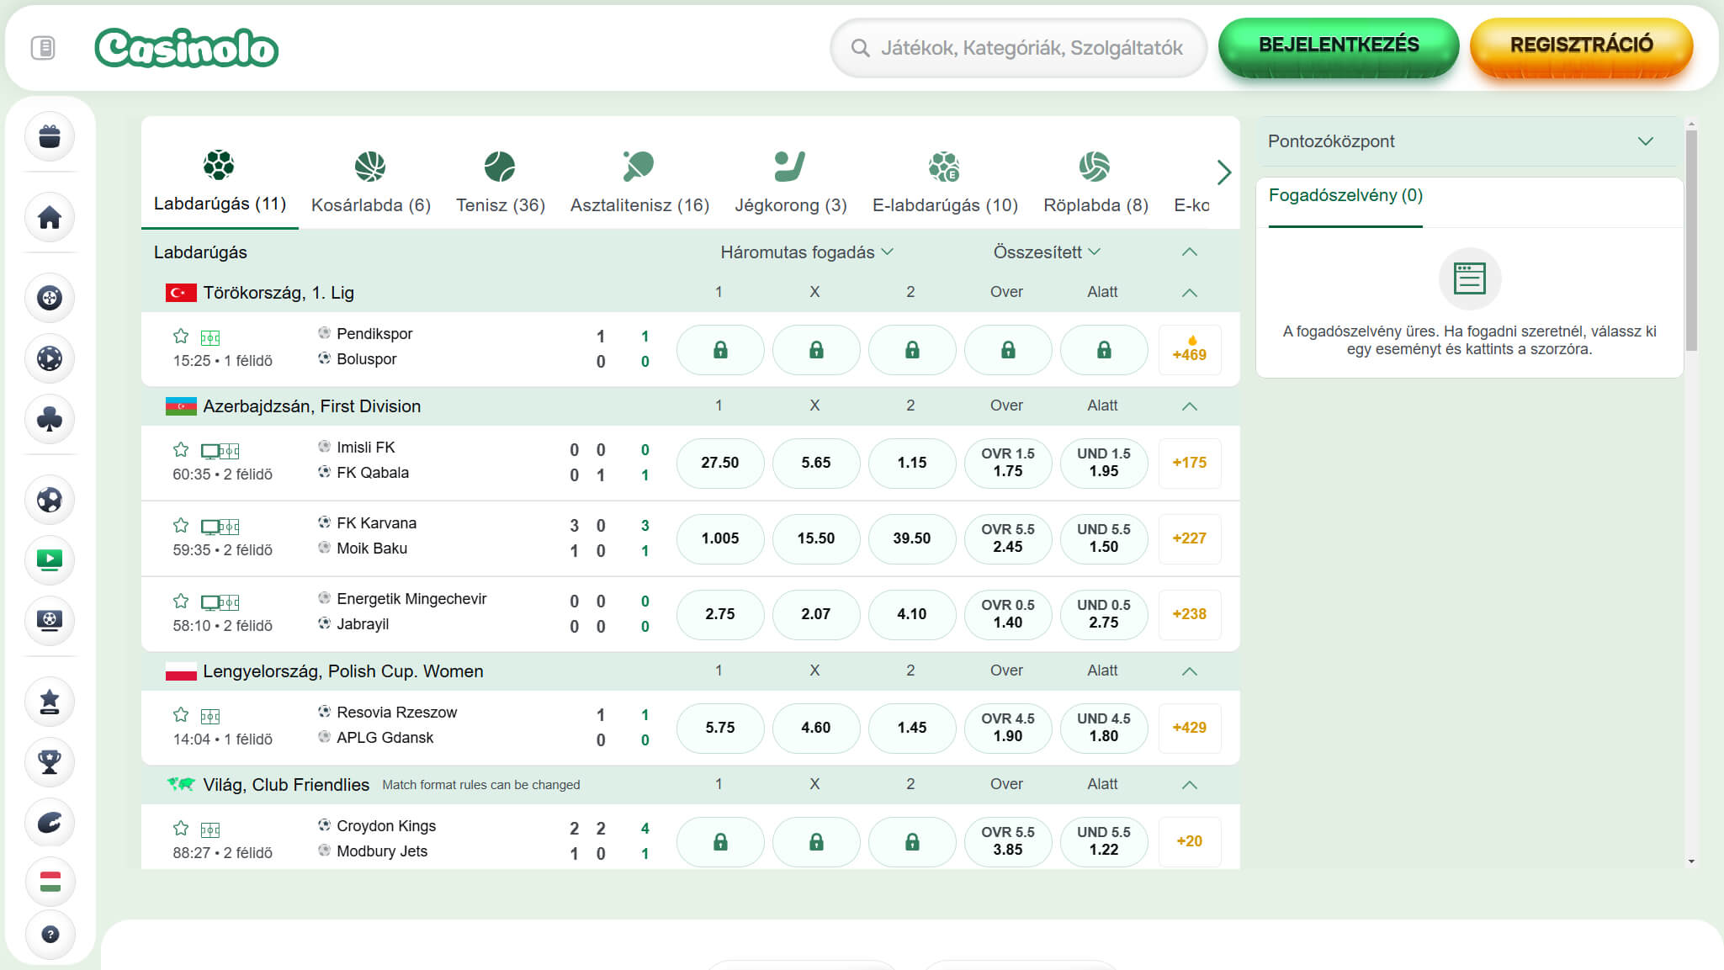The width and height of the screenshot is (1724, 970).
Task: Open the Fogadószelvény (0) tab
Action: point(1345,196)
